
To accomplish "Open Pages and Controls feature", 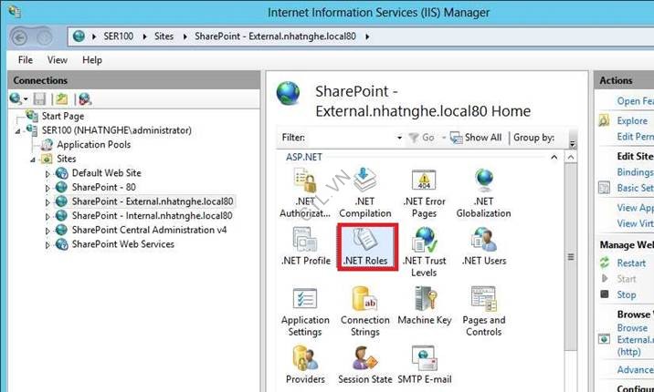I will [x=484, y=312].
